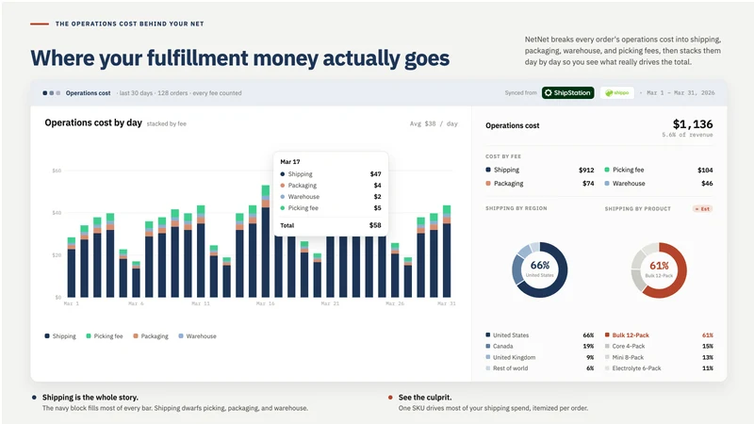The width and height of the screenshot is (754, 424).
Task: Select United Kingdom 9% region row
Action: click(x=539, y=357)
